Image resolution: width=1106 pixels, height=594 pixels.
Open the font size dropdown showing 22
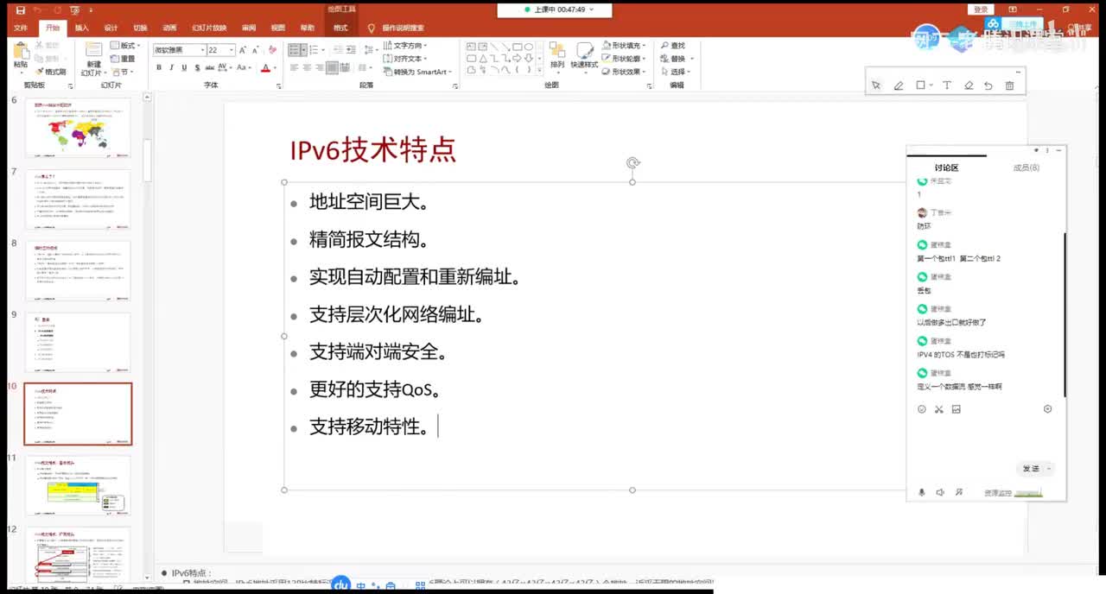click(232, 50)
